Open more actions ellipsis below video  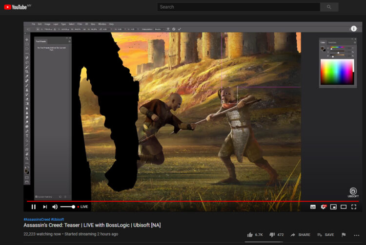pyautogui.click(x=356, y=235)
